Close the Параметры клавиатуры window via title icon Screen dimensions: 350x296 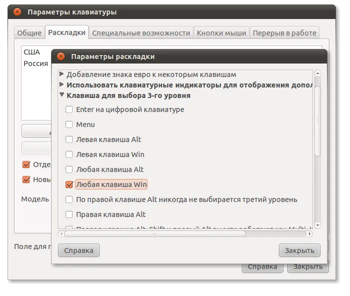(18, 12)
